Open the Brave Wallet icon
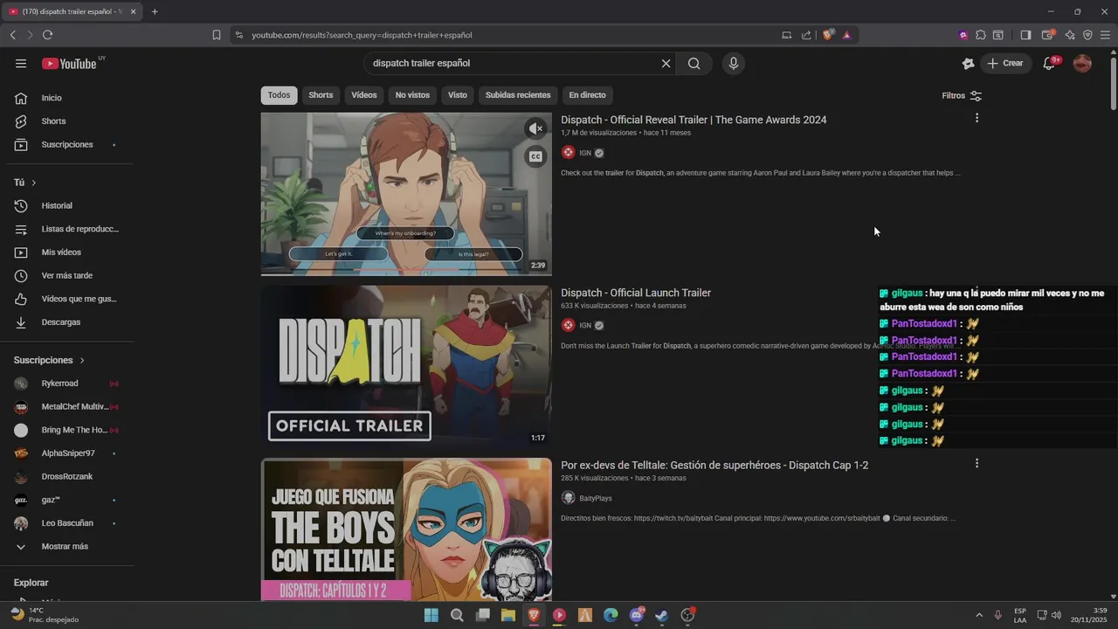Image resolution: width=1118 pixels, height=629 pixels. point(1048,35)
